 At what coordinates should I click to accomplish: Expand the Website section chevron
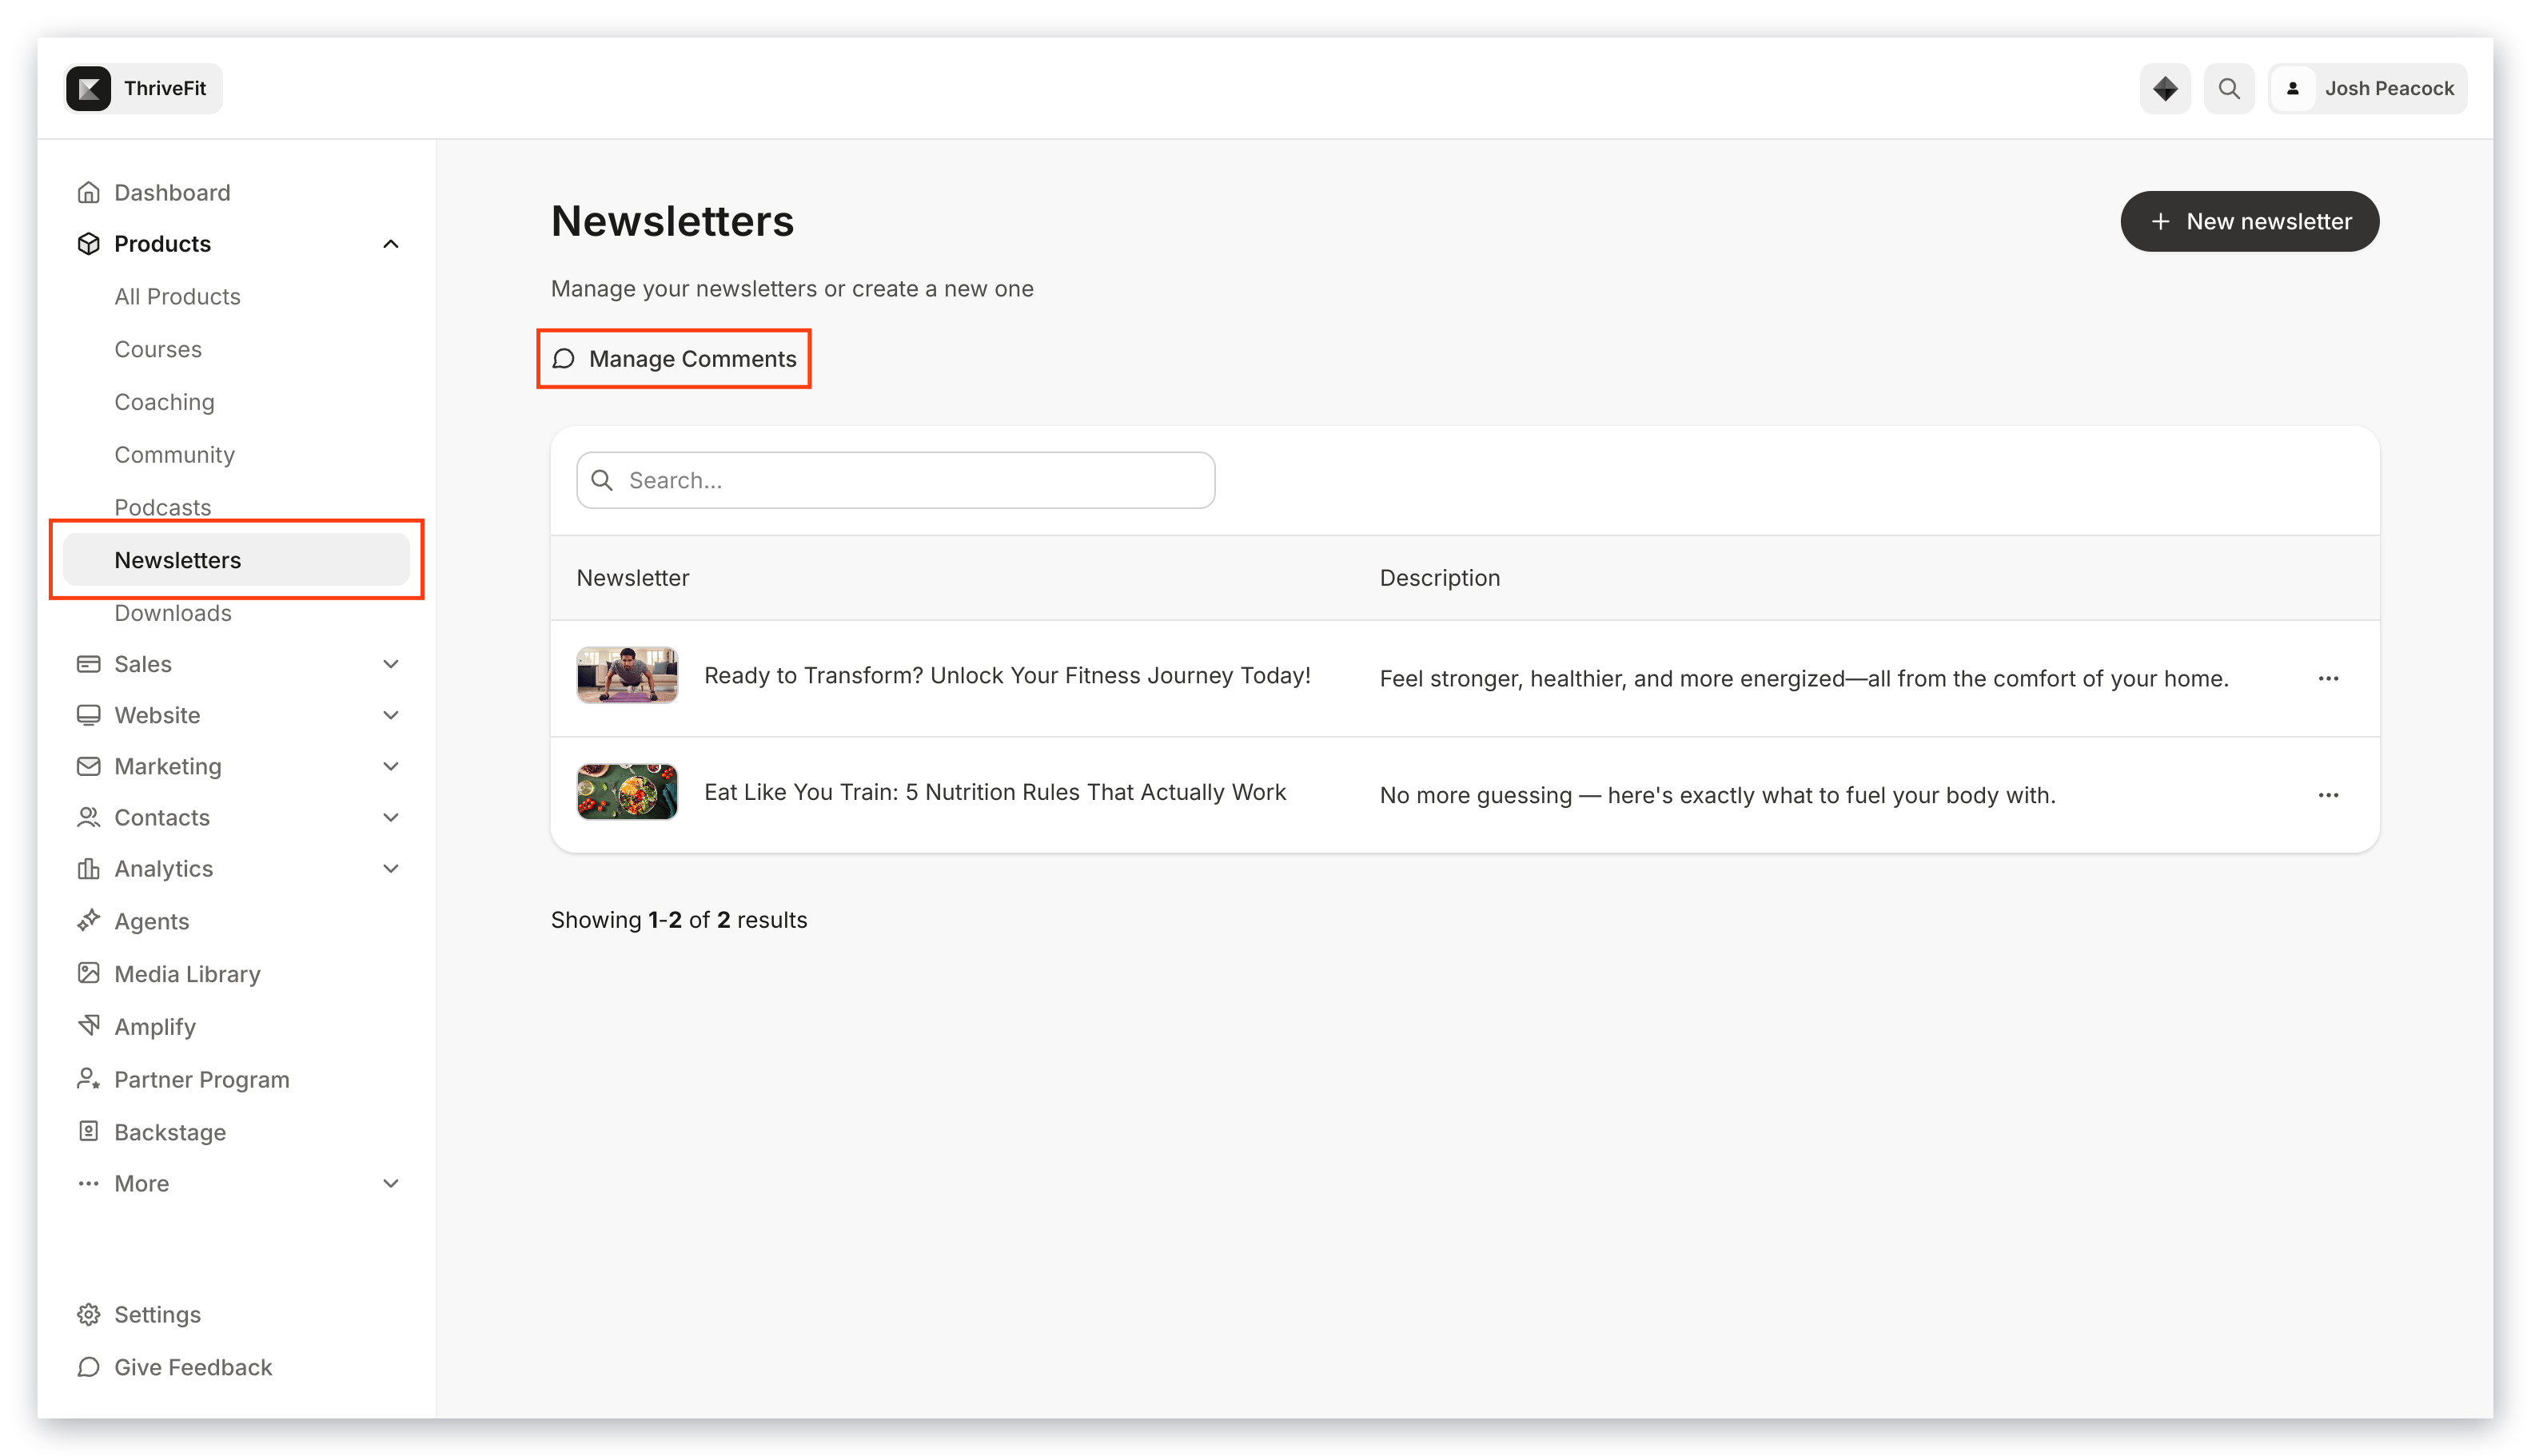click(x=390, y=715)
